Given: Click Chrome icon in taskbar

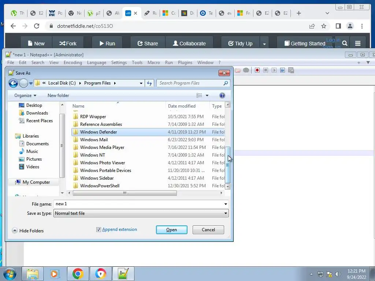Looking at the screenshot, I should tap(78, 274).
